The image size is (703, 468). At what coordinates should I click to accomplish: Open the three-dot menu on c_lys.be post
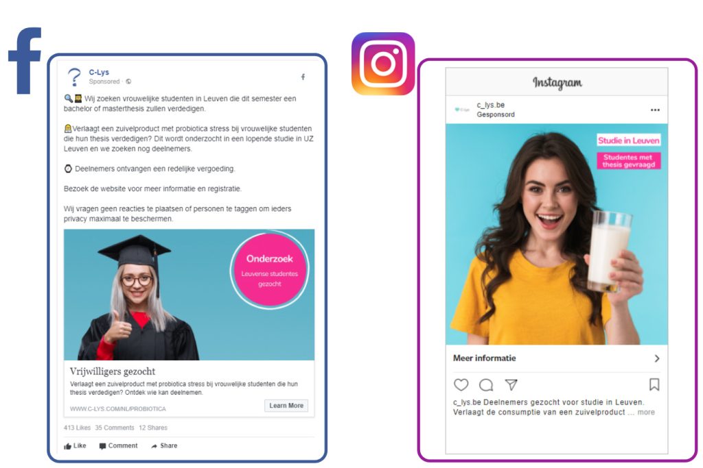(x=655, y=110)
